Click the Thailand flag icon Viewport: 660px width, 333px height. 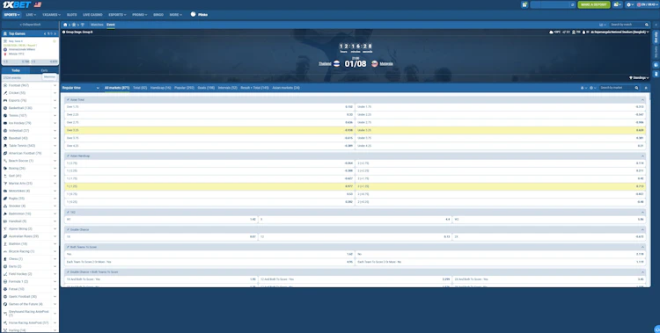pyautogui.click(x=336, y=64)
